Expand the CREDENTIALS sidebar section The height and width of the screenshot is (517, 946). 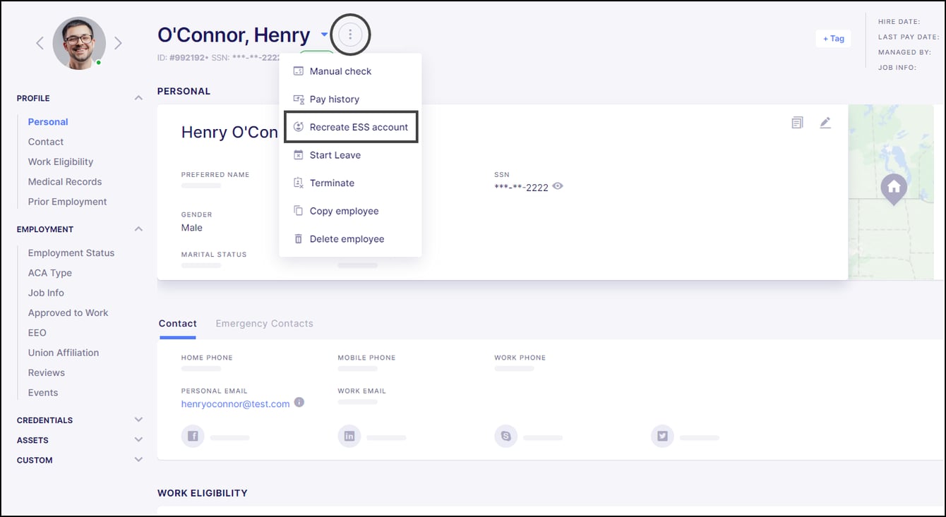pos(138,420)
